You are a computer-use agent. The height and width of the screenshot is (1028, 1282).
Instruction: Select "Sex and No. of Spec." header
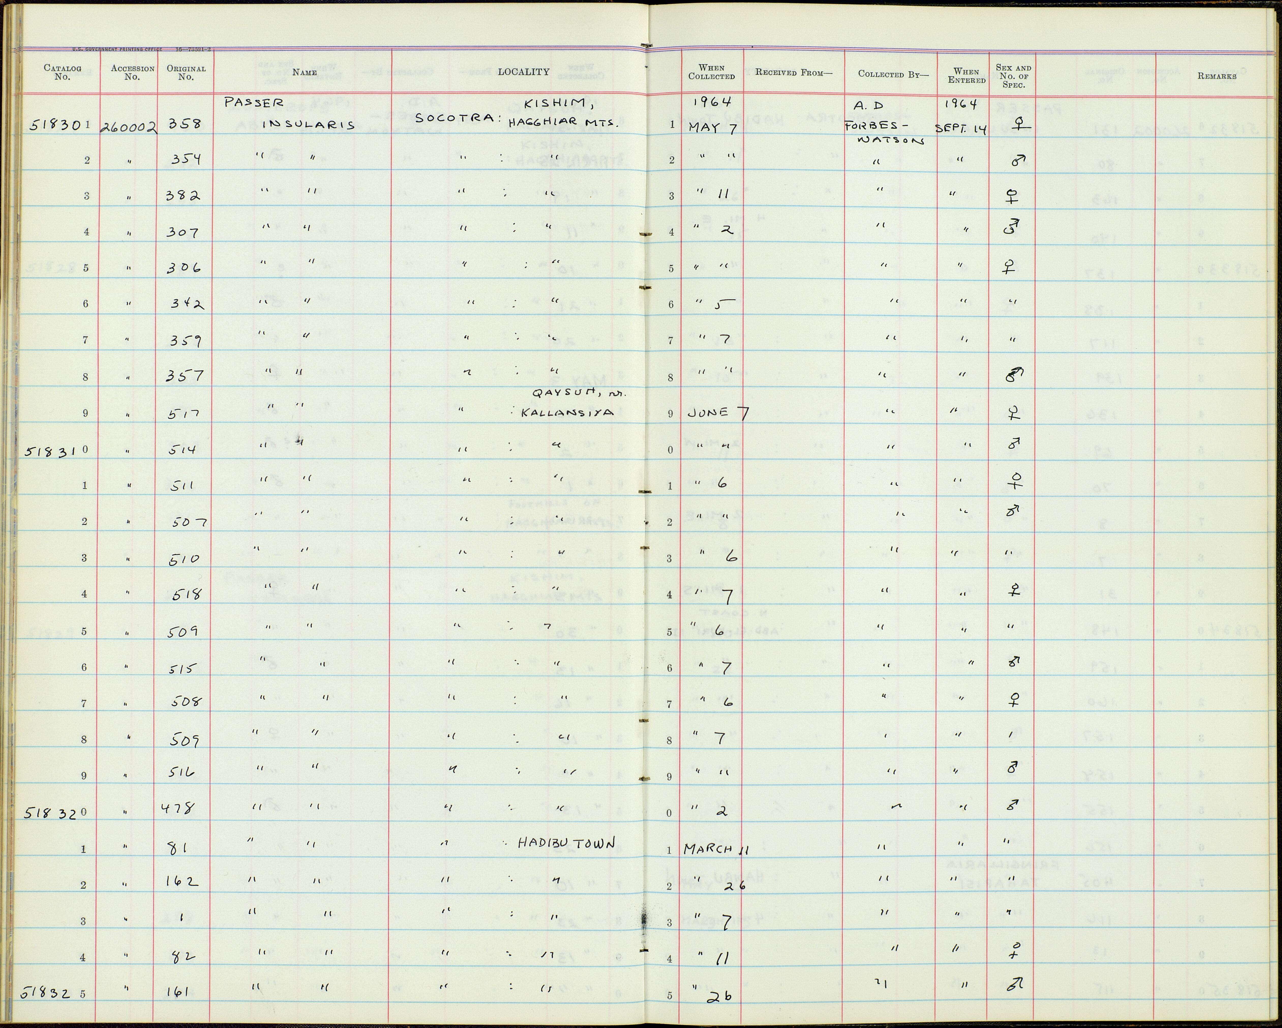[1013, 76]
